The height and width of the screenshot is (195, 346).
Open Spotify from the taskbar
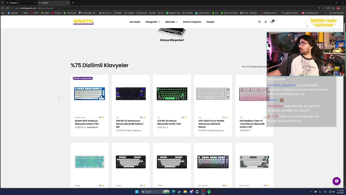pyautogui.click(x=209, y=192)
